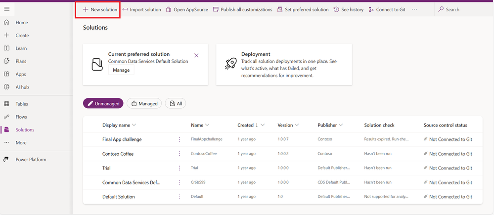
Task: Open Default Solution
Action: point(119,197)
